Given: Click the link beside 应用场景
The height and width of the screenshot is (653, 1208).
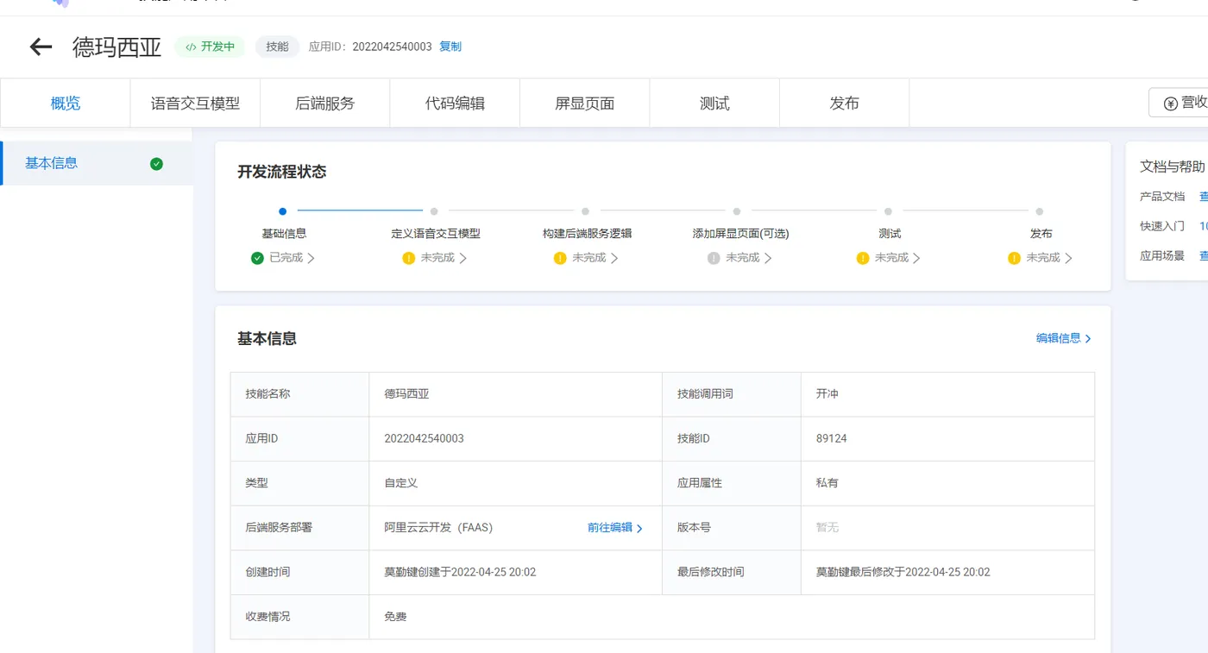Looking at the screenshot, I should [1204, 256].
